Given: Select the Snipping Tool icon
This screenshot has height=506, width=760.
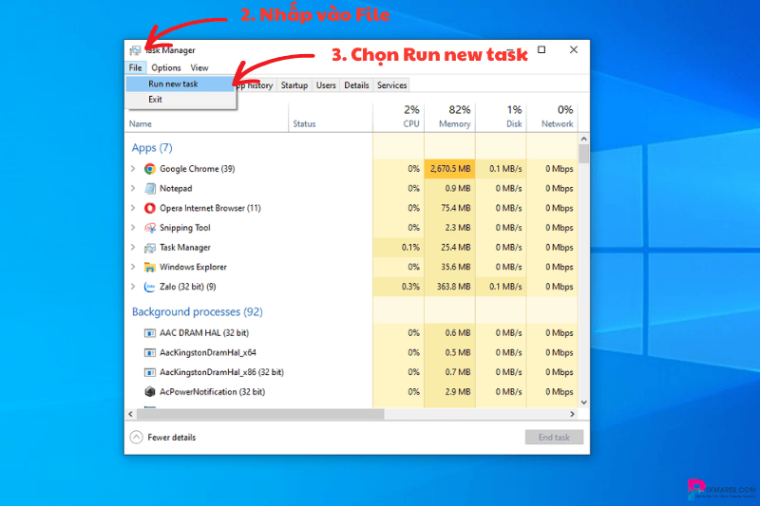Looking at the screenshot, I should (150, 228).
